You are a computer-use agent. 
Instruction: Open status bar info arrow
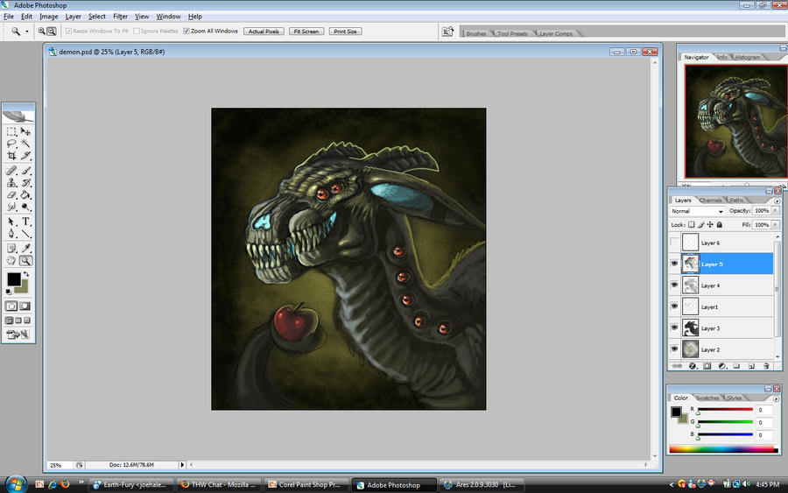tap(182, 465)
